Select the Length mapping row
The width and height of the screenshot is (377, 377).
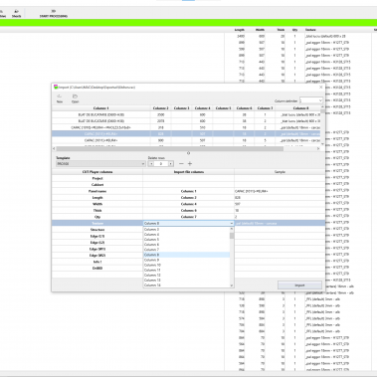point(188,198)
